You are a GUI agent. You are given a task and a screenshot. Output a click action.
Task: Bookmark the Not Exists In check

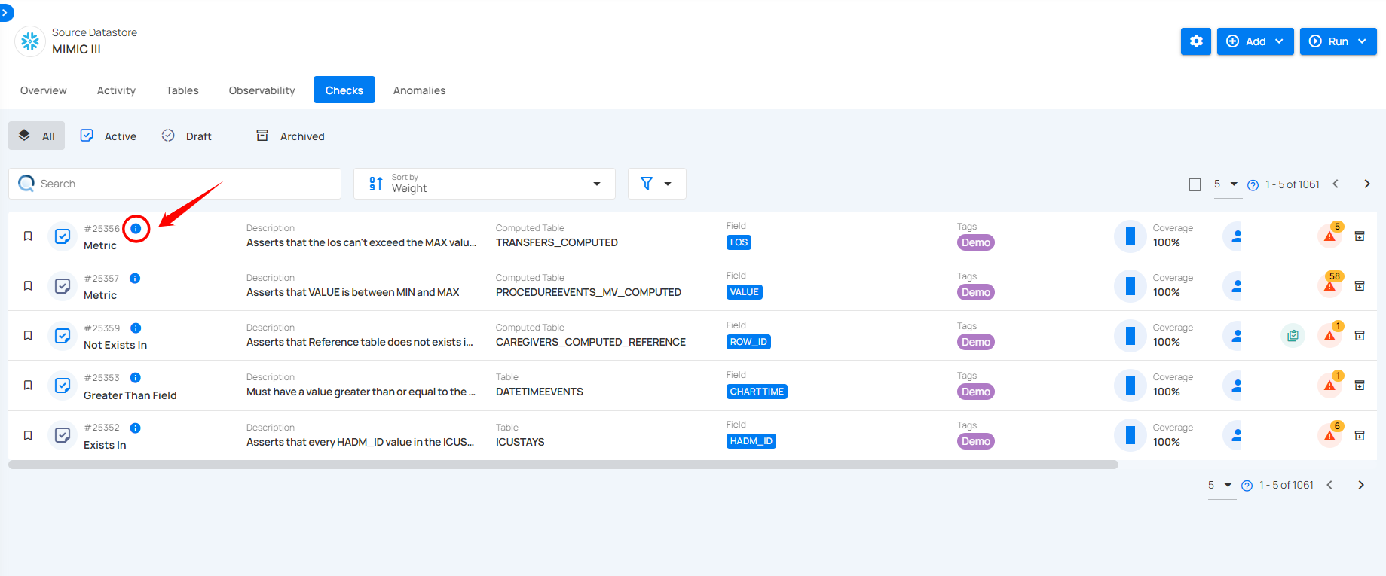(28, 336)
